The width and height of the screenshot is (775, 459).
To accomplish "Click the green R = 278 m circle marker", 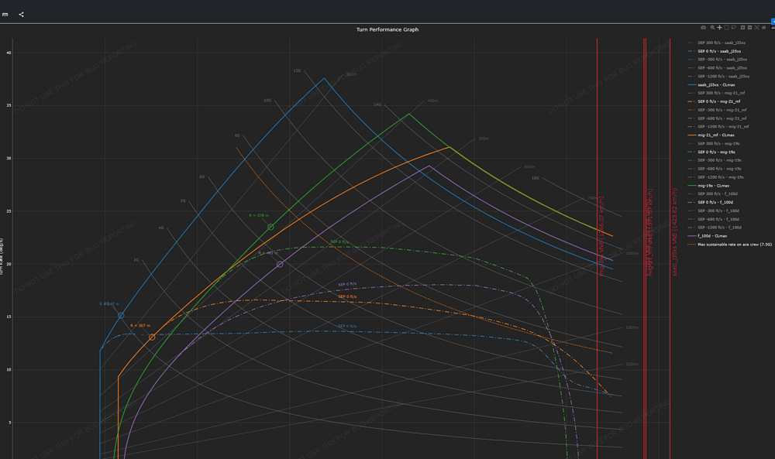I will [270, 227].
